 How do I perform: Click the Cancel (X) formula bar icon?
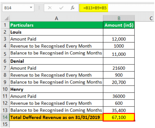pos(50,8)
